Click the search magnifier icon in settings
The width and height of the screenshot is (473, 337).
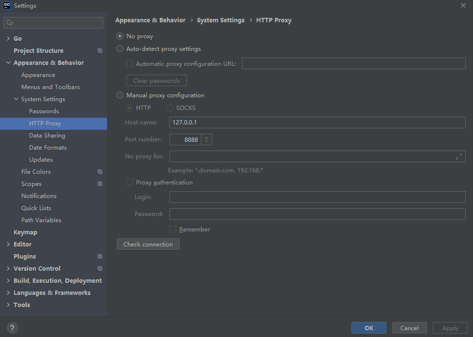click(10, 23)
